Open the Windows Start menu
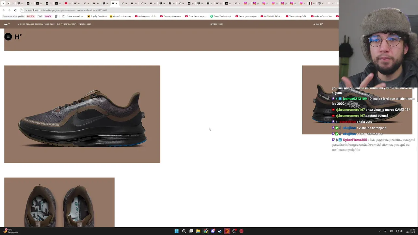The width and height of the screenshot is (418, 235). pyautogui.click(x=176, y=231)
